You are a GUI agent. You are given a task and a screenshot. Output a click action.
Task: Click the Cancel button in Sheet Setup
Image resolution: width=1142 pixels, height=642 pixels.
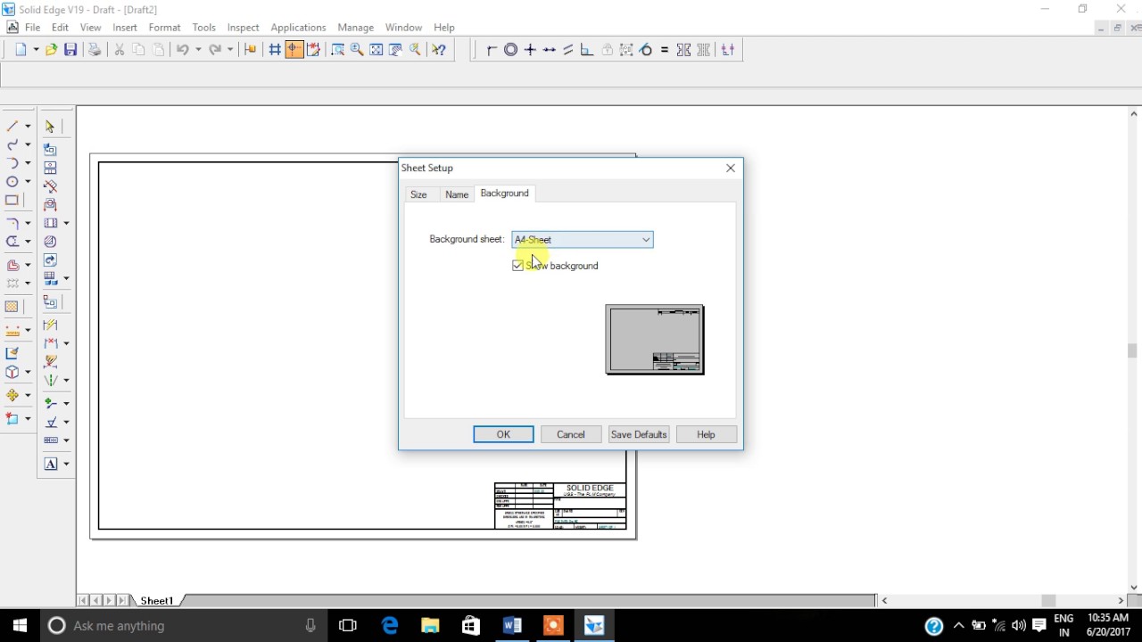571,434
